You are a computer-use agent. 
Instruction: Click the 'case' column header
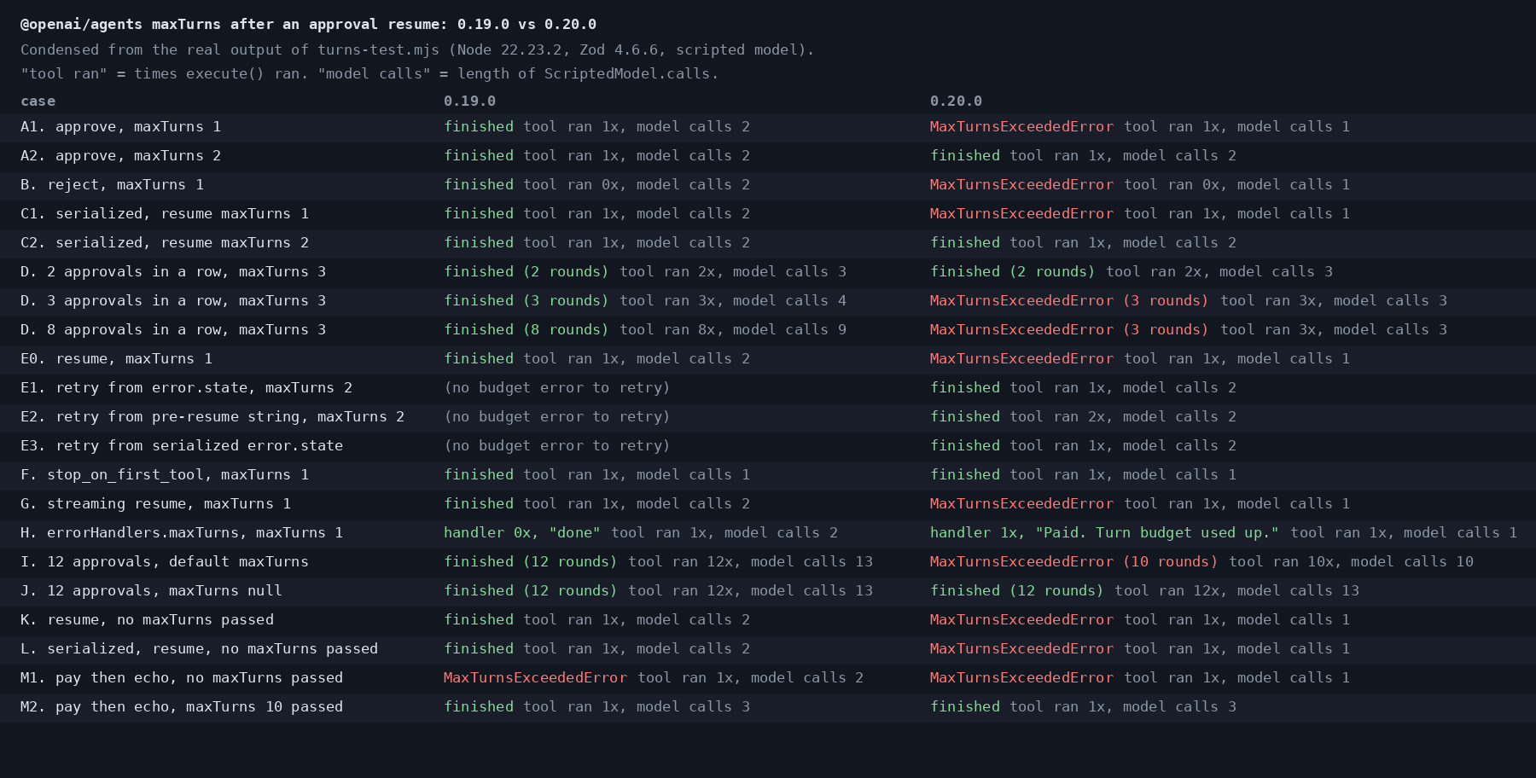[38, 101]
